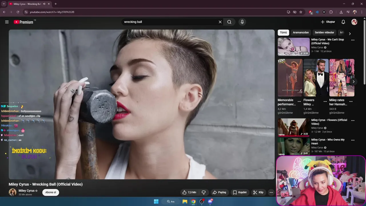Dislike the Wrecking Ball video
This screenshot has height=206, width=366.
pos(204,192)
